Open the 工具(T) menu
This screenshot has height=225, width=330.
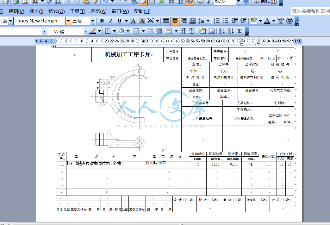click(78, 11)
